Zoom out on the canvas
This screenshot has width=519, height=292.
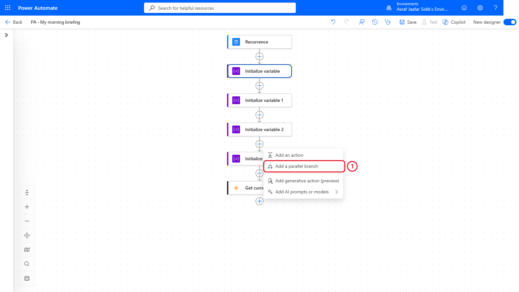pyautogui.click(x=27, y=221)
